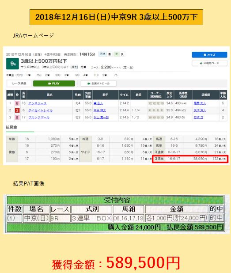Click PAT 馬組 cell 06,16,17,18
Image resolution: width=231 pixels, height=273 pixels.
[129, 218]
